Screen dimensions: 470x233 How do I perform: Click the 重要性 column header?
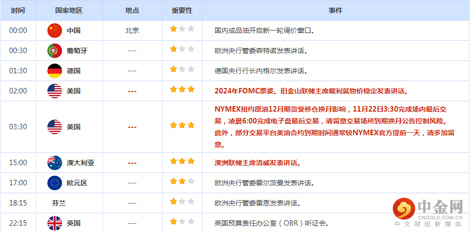(x=182, y=10)
